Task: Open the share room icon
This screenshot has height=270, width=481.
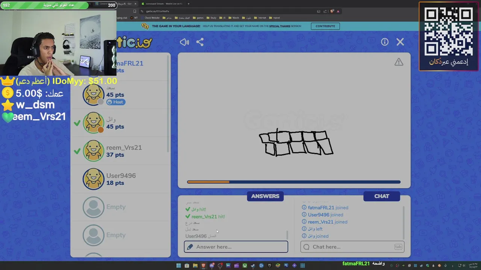Action: pos(200,42)
